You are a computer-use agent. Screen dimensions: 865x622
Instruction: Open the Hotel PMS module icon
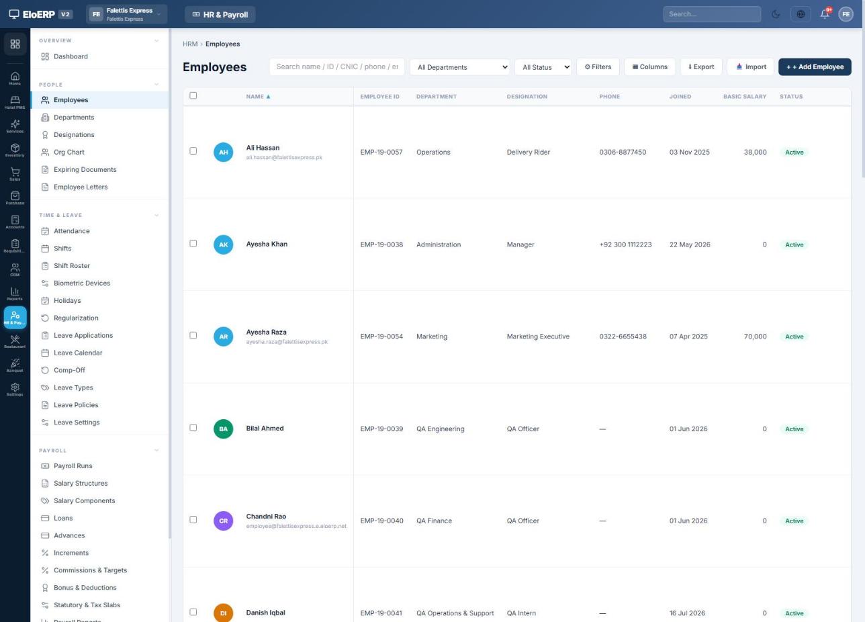(15, 102)
